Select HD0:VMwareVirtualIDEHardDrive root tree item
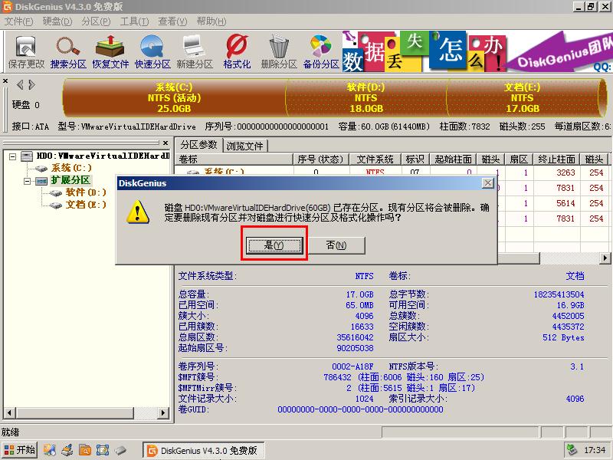Image resolution: width=613 pixels, height=460 pixels. click(x=103, y=156)
